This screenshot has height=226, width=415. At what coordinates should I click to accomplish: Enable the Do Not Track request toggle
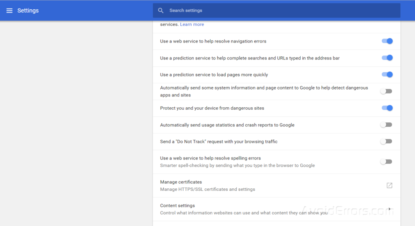tap(386, 141)
